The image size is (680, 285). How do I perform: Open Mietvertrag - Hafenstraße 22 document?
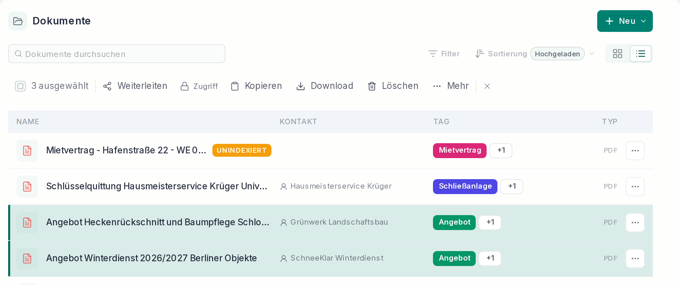coord(126,150)
